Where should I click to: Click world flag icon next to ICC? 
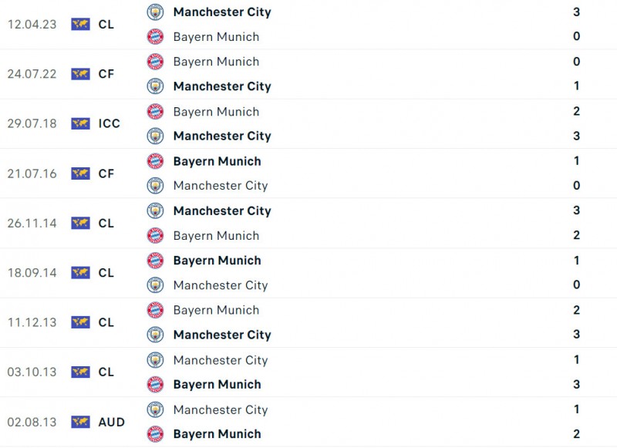80,123
